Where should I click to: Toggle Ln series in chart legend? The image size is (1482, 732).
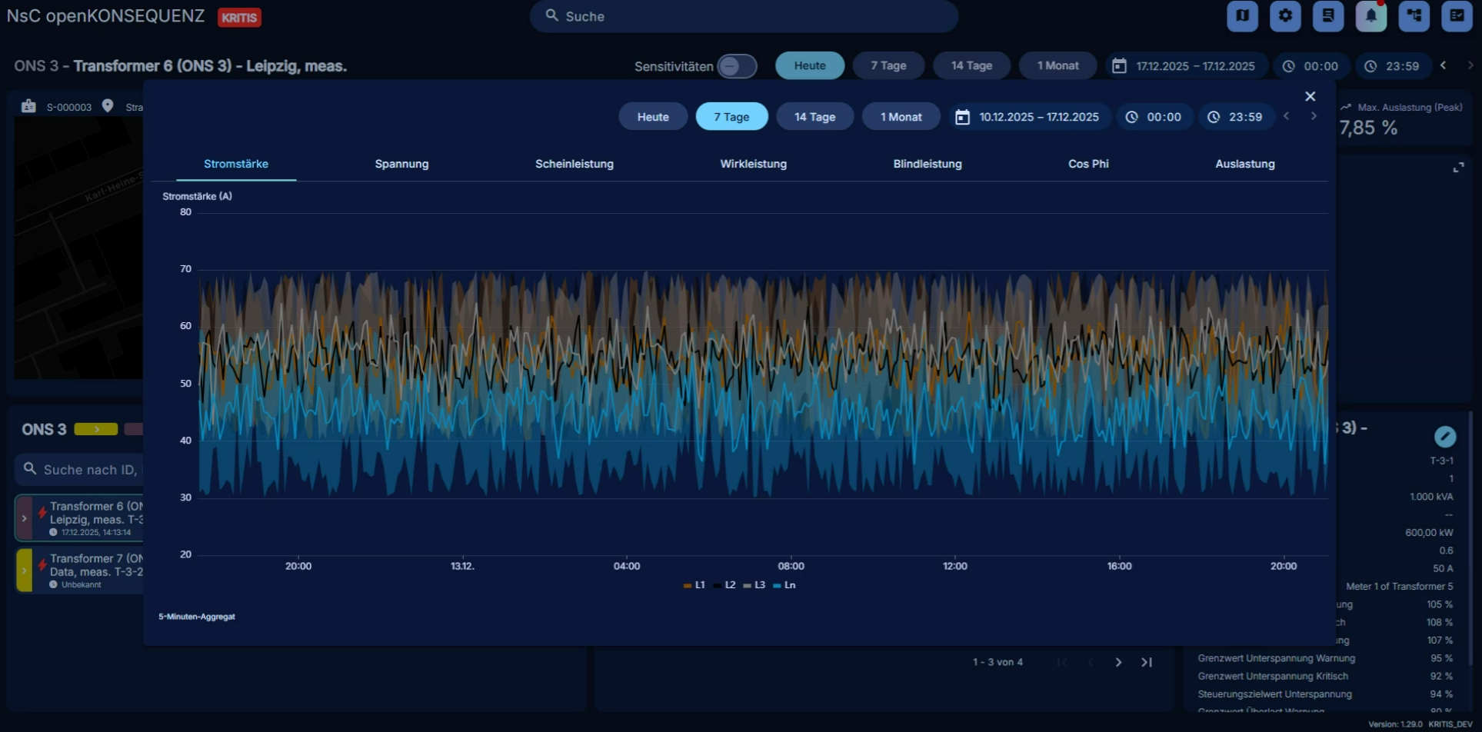(784, 585)
